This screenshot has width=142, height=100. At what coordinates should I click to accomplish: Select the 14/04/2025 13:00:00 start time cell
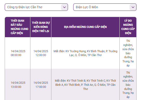pos(18,85)
